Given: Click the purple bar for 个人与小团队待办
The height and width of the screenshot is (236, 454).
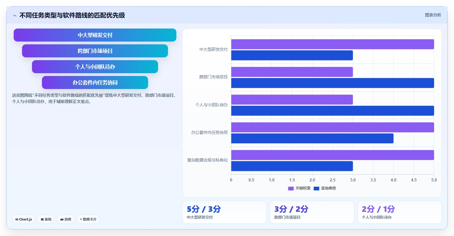Looking at the screenshot, I should (x=292, y=100).
